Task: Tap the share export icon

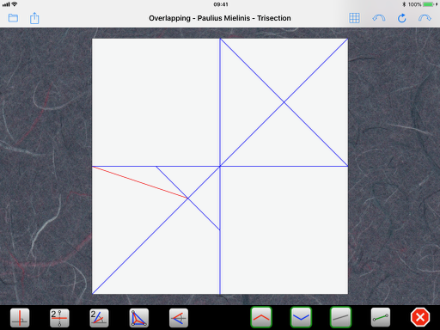Action: coord(34,18)
